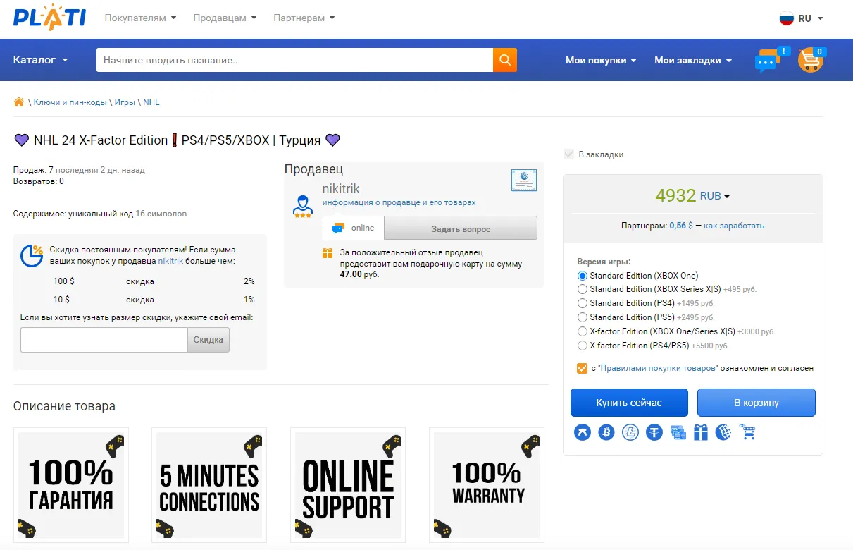Image resolution: width=853 pixels, height=550 pixels.
Task: Open the RU language dropdown
Action: click(x=802, y=18)
